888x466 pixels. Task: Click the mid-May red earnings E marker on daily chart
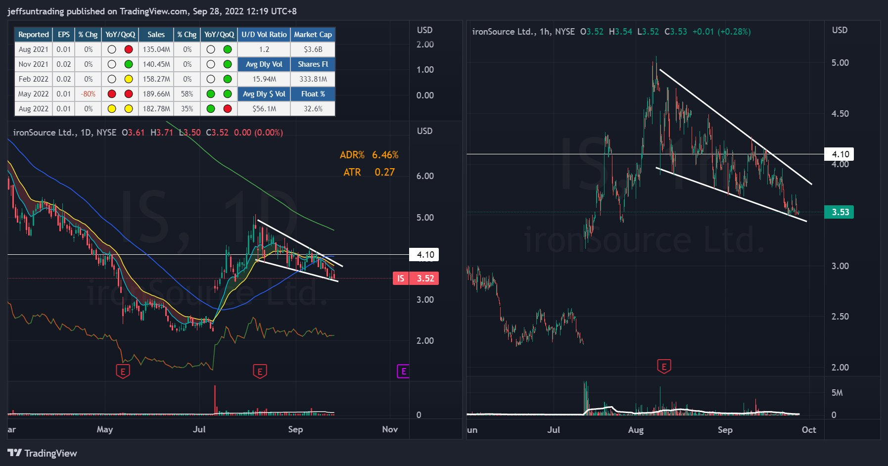(x=123, y=371)
